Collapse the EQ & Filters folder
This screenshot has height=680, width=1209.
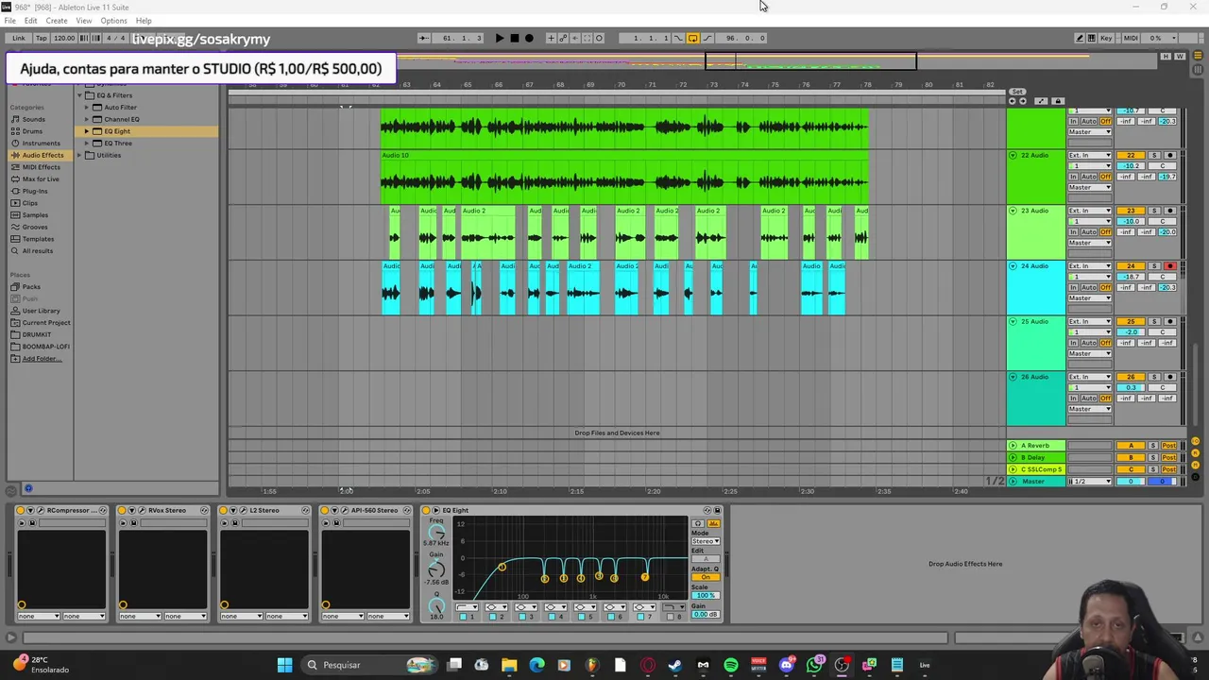point(79,95)
